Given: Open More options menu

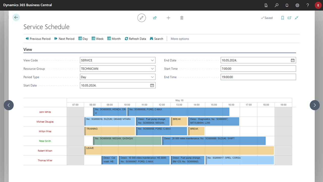Looking at the screenshot, I should [x=180, y=39].
